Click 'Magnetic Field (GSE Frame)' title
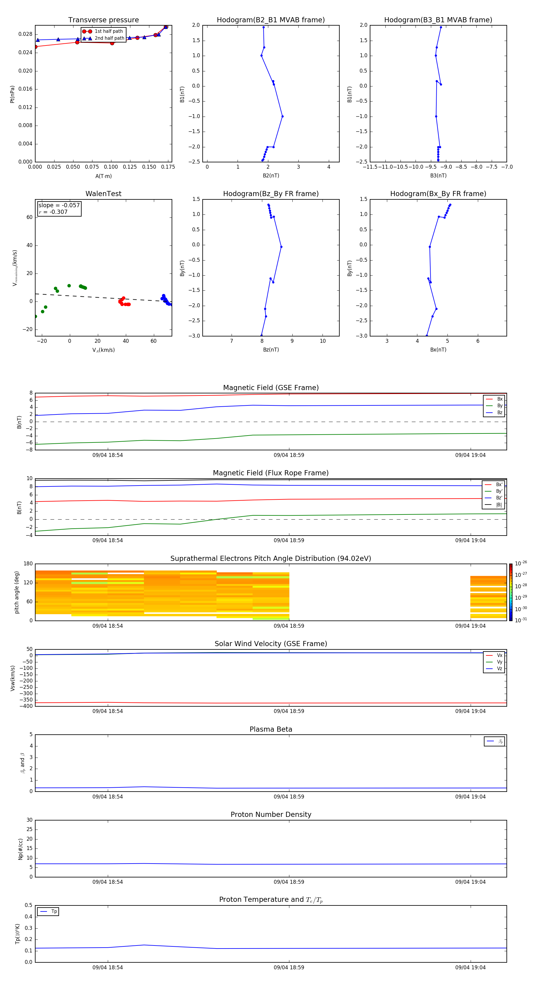The width and height of the screenshot is (542, 994). tap(271, 388)
